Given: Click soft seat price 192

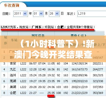Looking at the screenshot, I should 66,93.
